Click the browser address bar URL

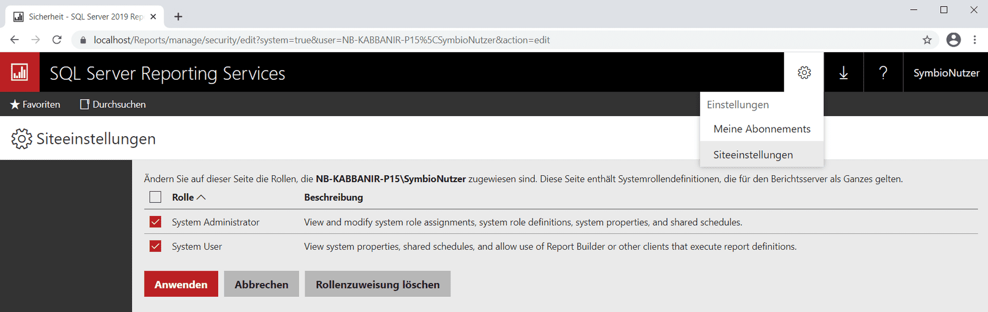click(321, 40)
